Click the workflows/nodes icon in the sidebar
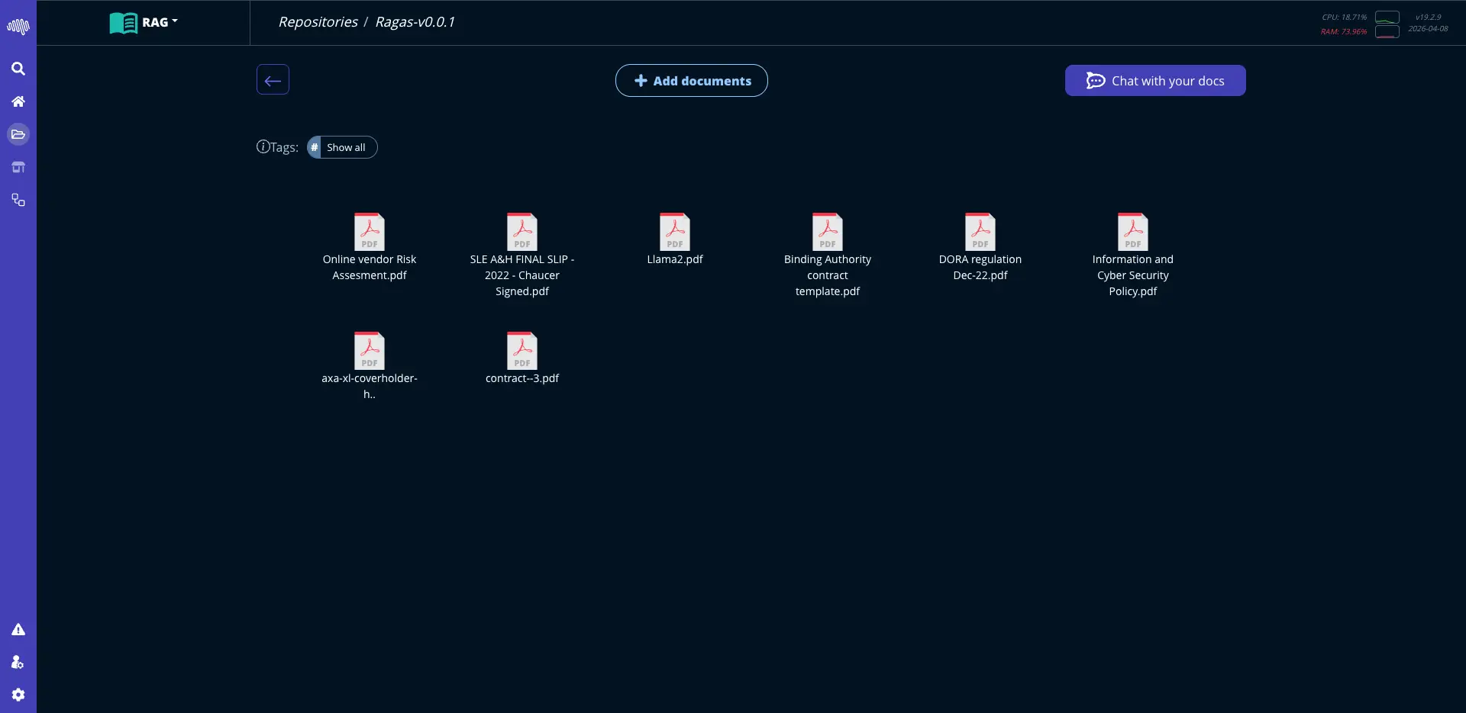The height and width of the screenshot is (713, 1466). pyautogui.click(x=18, y=200)
